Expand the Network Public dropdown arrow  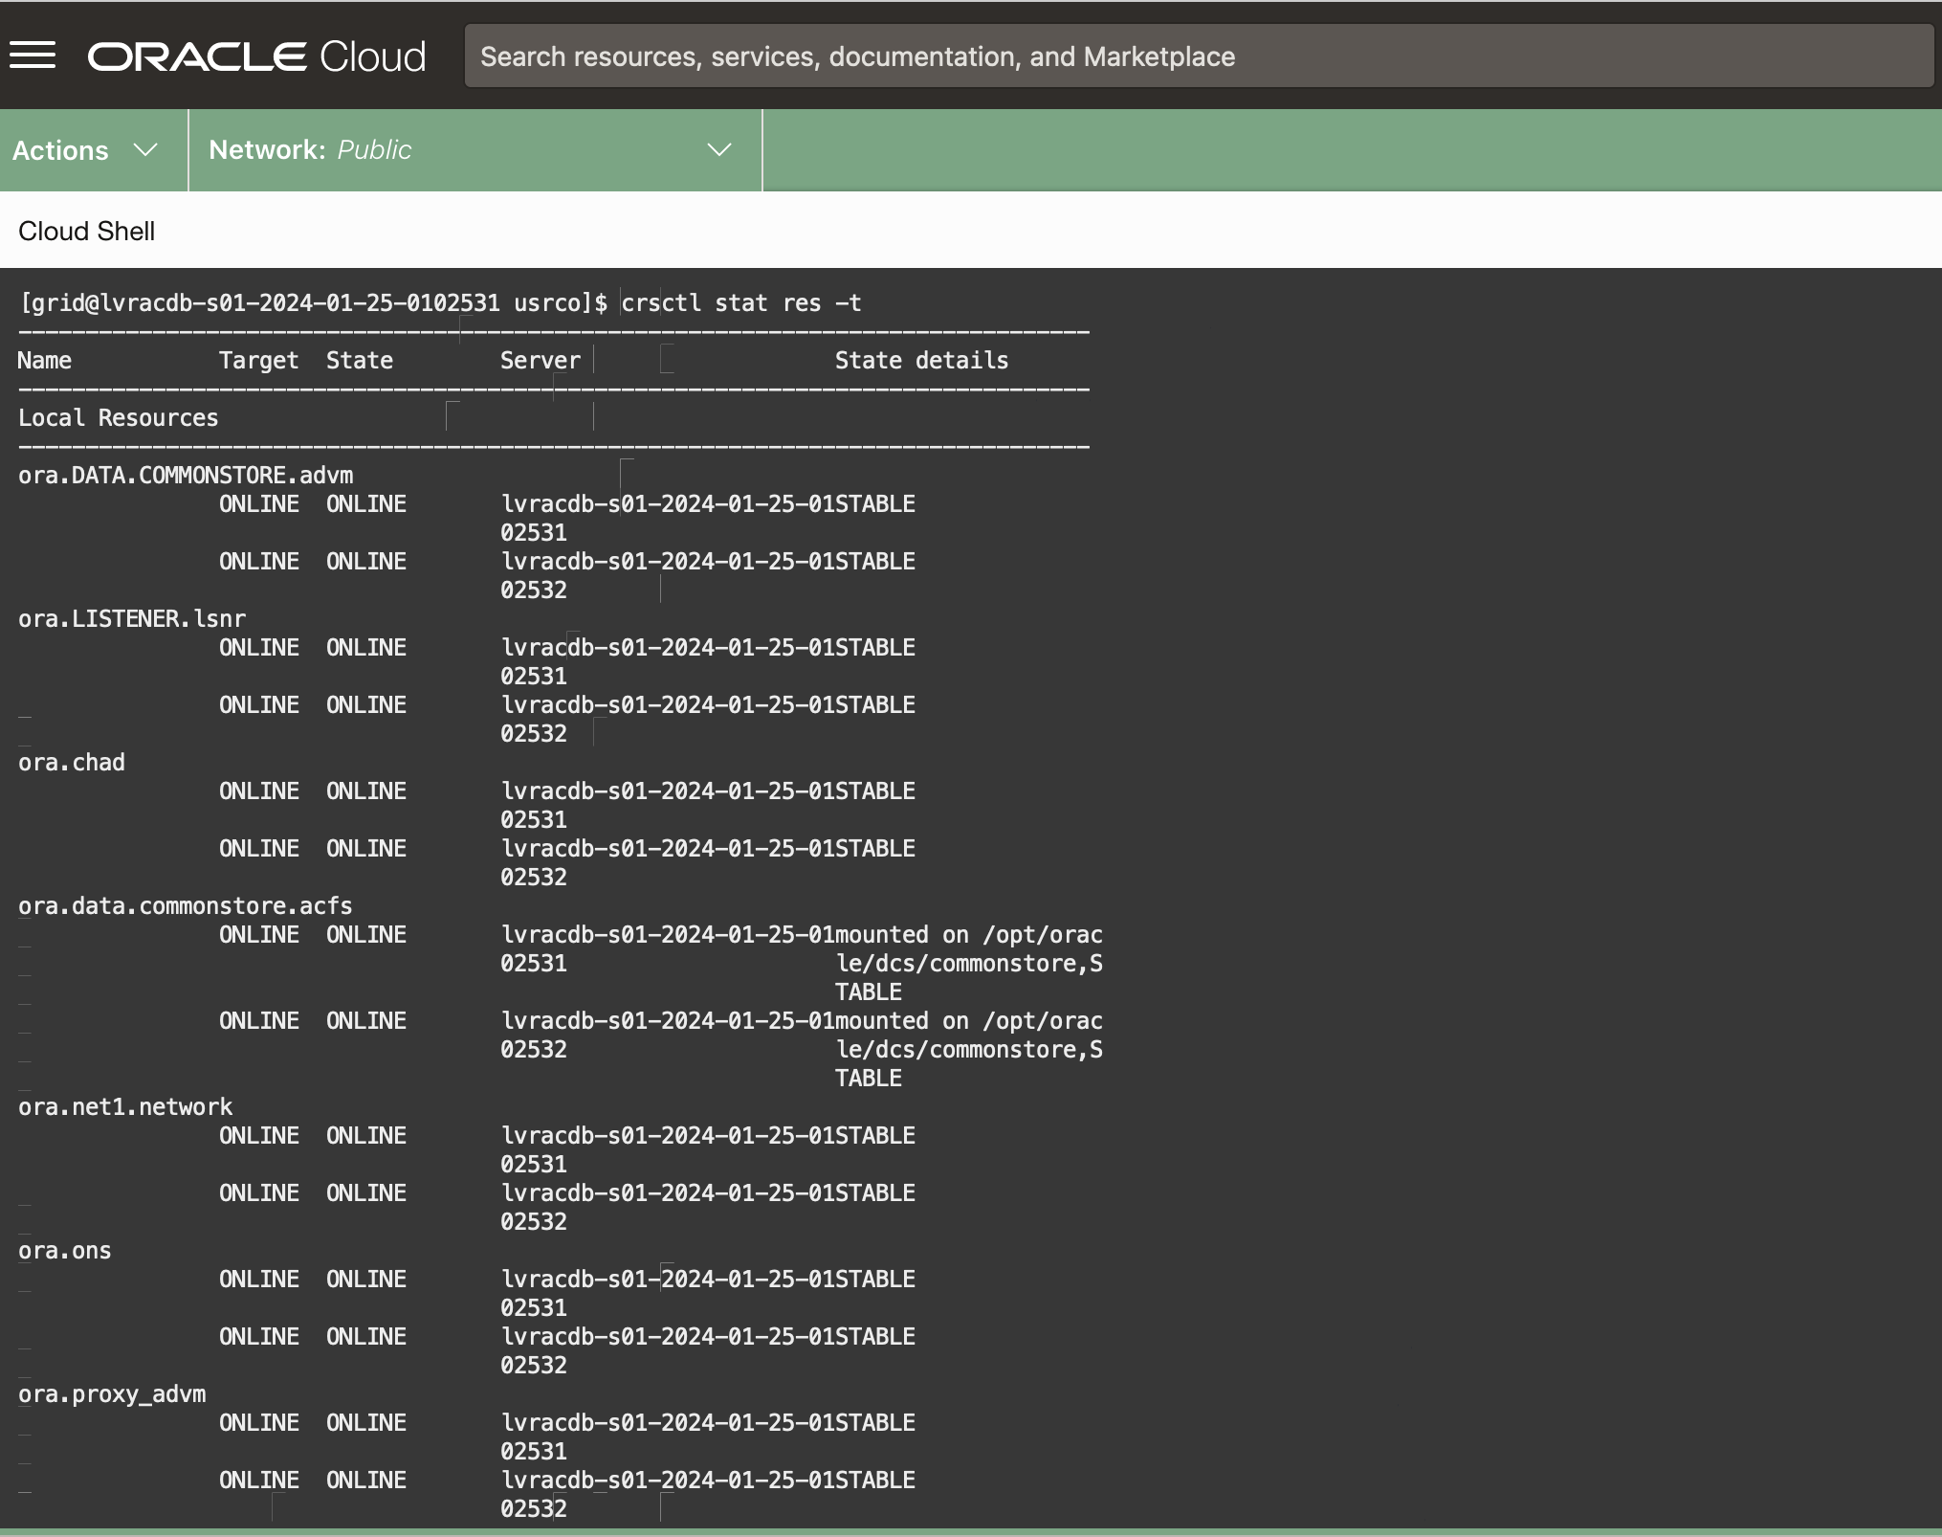(718, 150)
